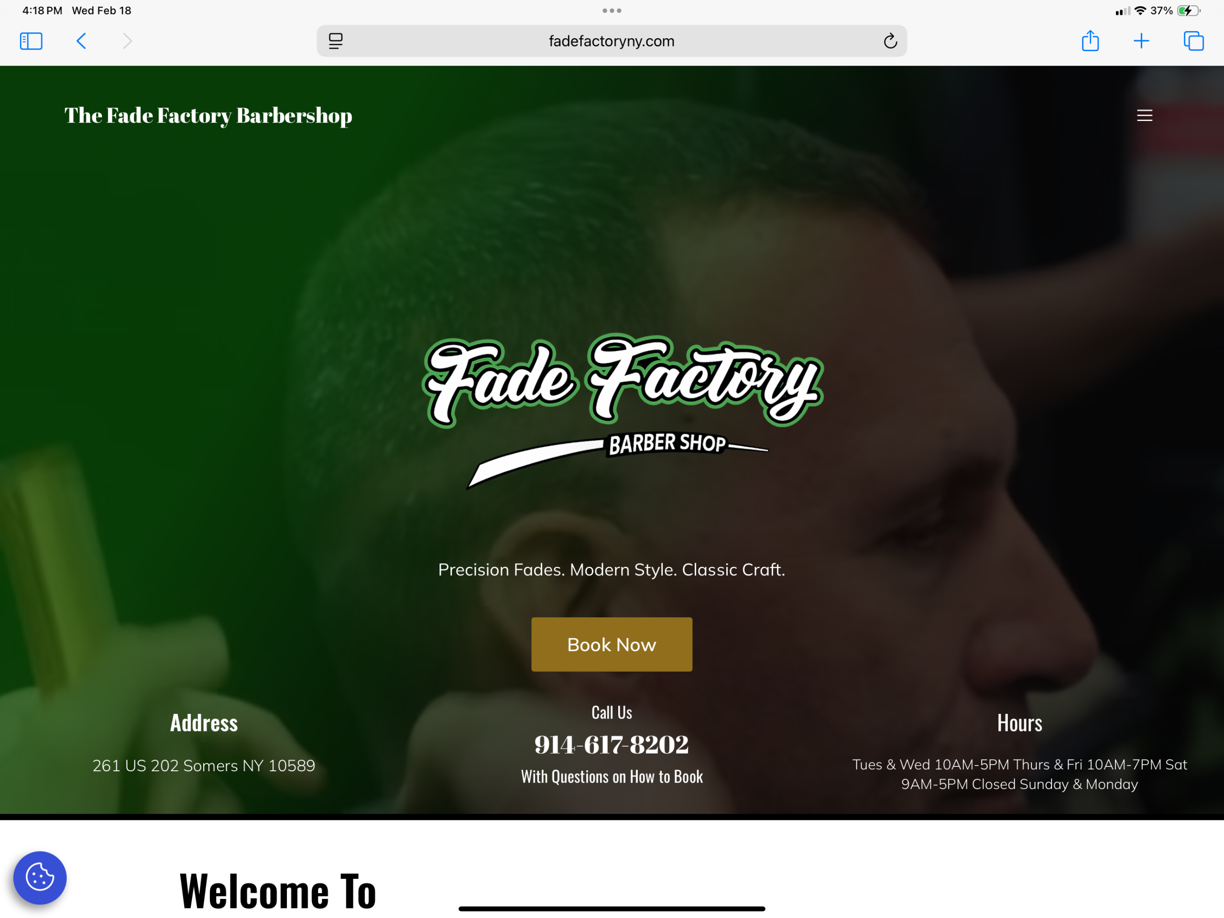Go back to the previous page
Viewport: 1224px width, 918px height.
coord(81,41)
